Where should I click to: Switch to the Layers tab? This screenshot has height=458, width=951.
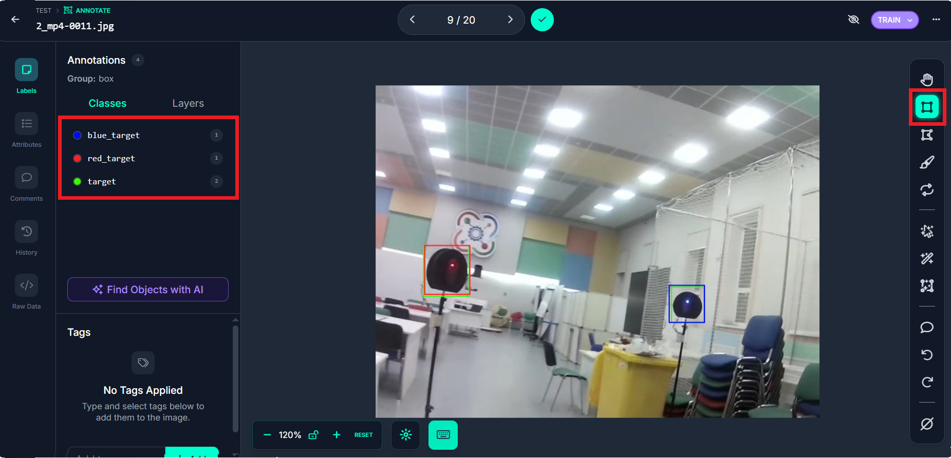tap(188, 103)
